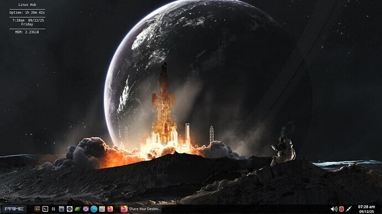Open the home file manager icon
382x214 pixels.
point(61,209)
